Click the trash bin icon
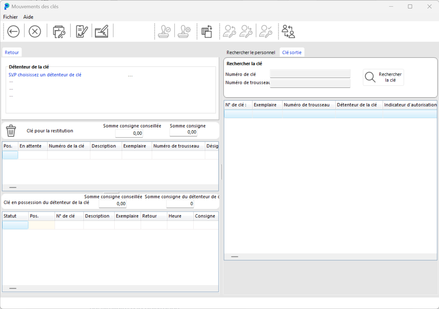 point(11,131)
